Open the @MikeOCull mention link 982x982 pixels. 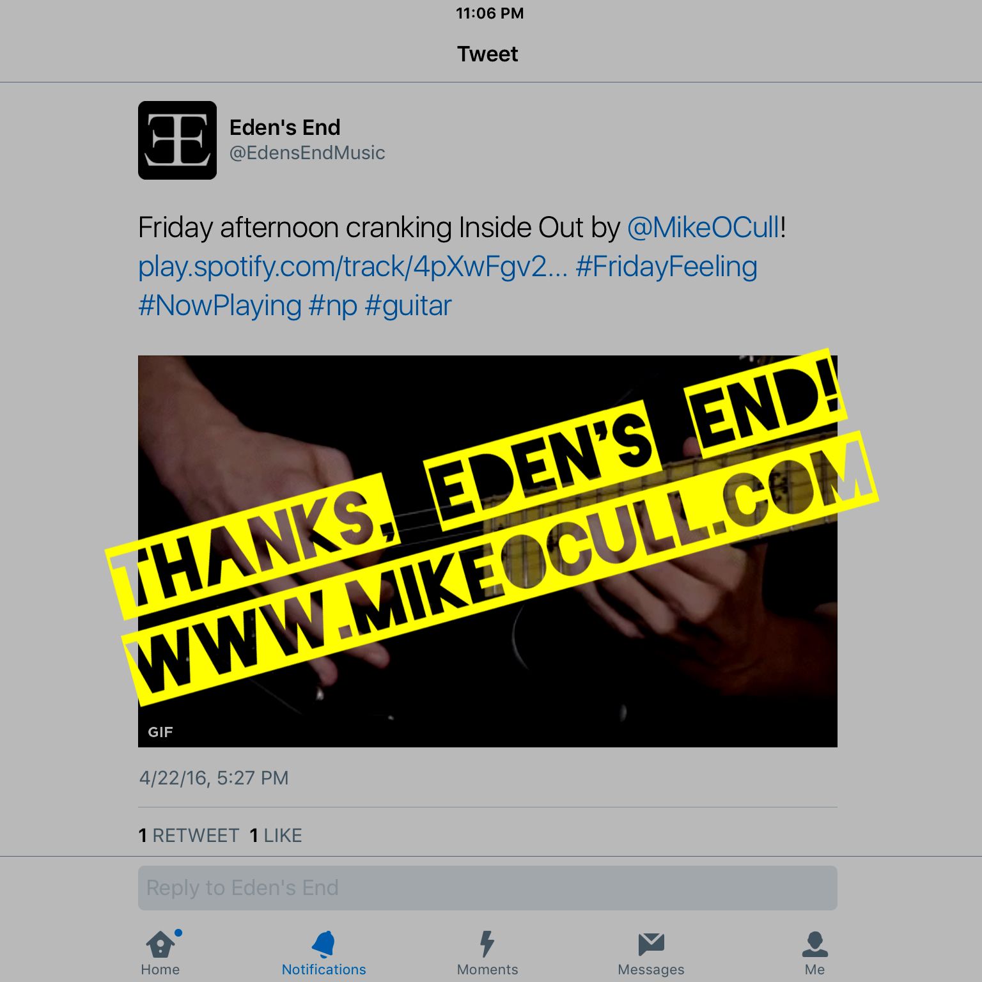[x=703, y=228]
